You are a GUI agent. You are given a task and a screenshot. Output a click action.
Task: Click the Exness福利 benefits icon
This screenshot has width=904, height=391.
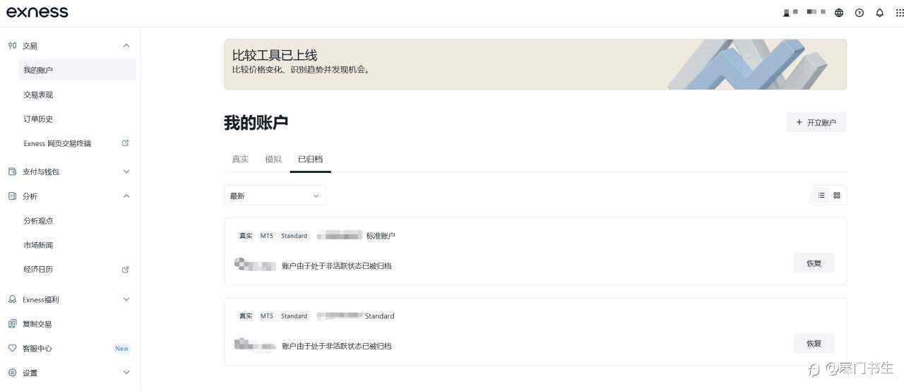click(12, 299)
